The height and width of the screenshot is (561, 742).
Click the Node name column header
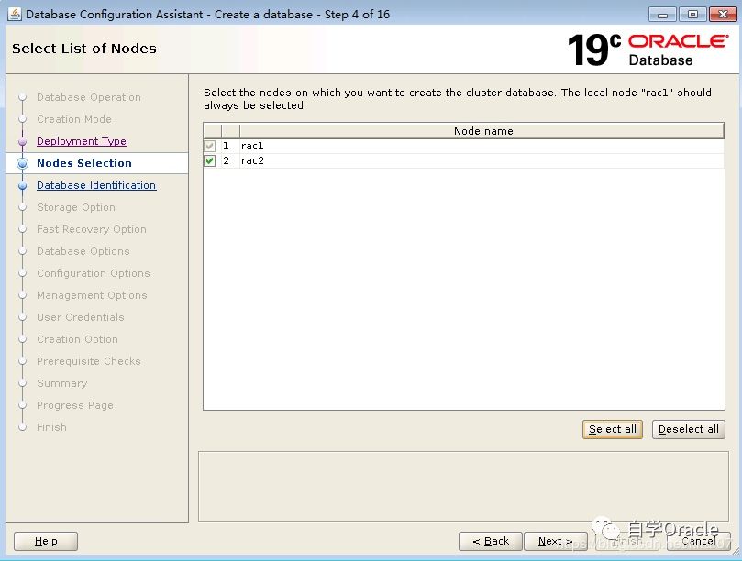(482, 131)
